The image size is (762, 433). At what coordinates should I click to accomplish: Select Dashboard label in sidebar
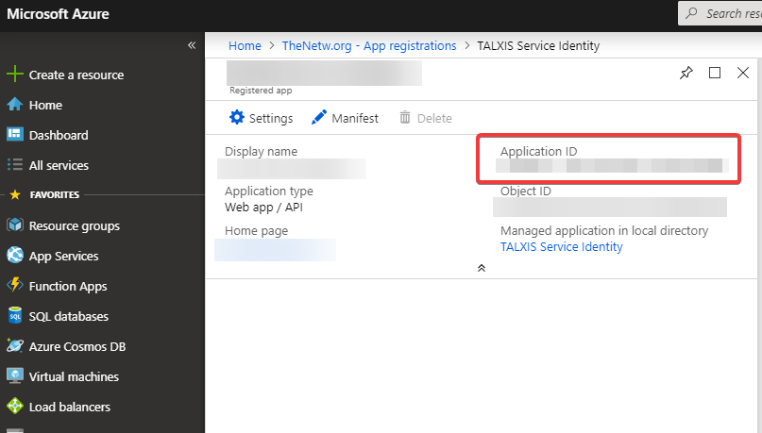point(59,135)
